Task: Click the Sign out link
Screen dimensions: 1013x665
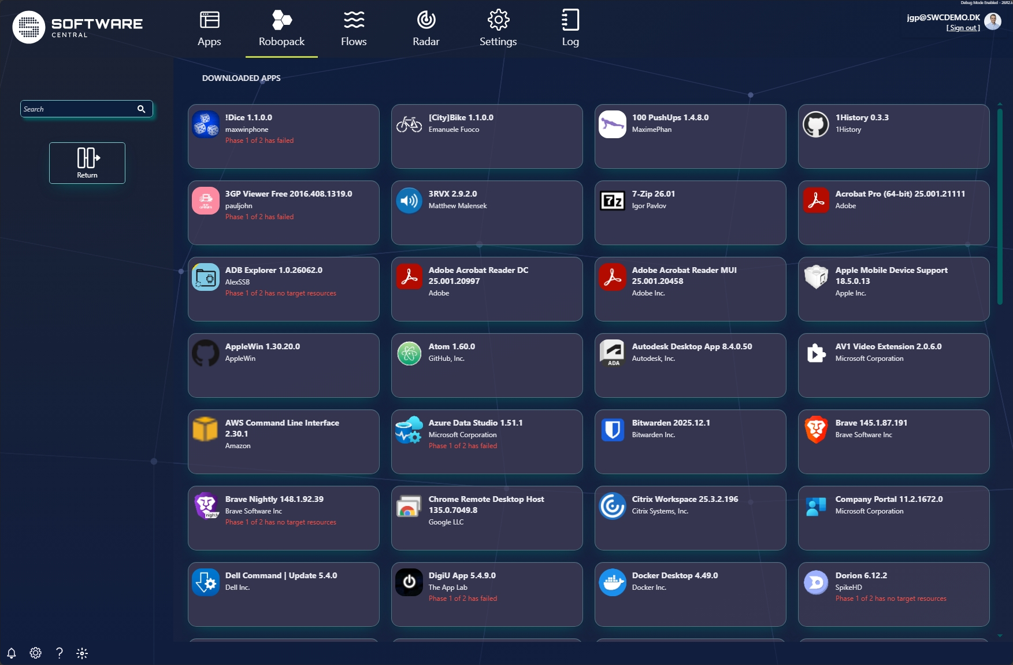Action: 963,28
